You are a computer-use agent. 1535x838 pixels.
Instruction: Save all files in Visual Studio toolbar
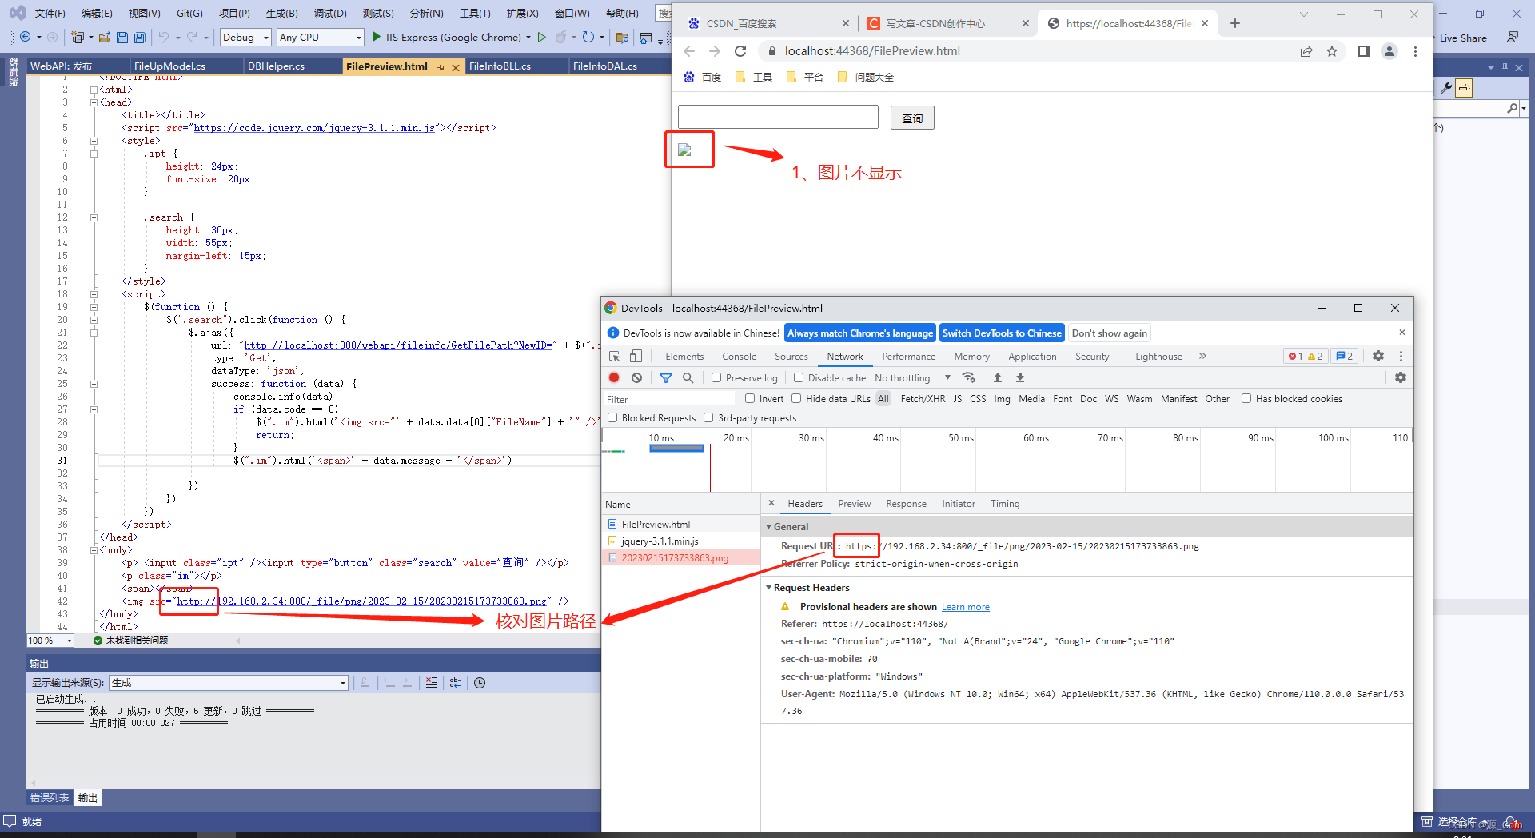click(140, 37)
